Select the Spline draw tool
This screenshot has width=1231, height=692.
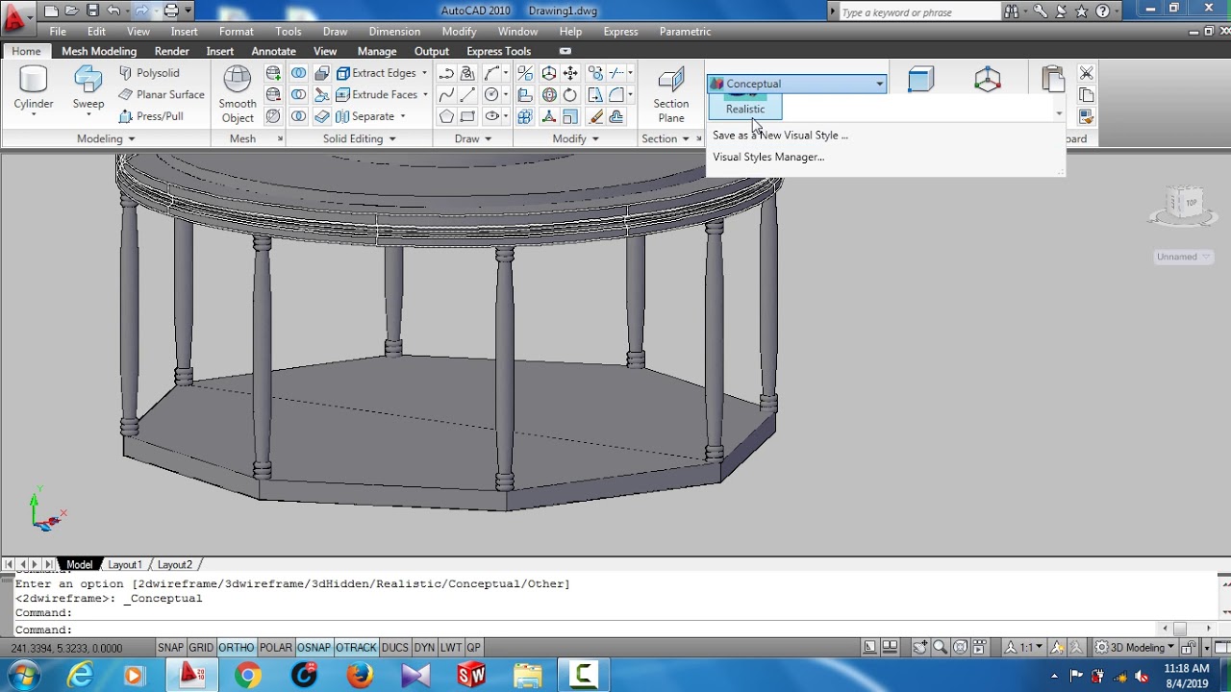tap(446, 94)
